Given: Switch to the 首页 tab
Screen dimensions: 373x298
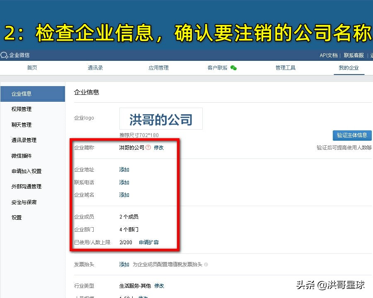Looking at the screenshot, I should point(32,67).
